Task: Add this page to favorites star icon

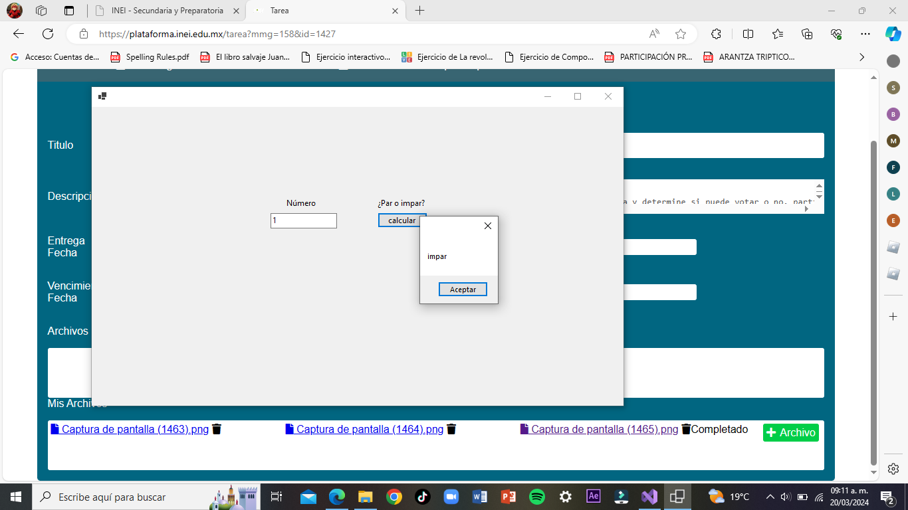Action: pyautogui.click(x=680, y=34)
